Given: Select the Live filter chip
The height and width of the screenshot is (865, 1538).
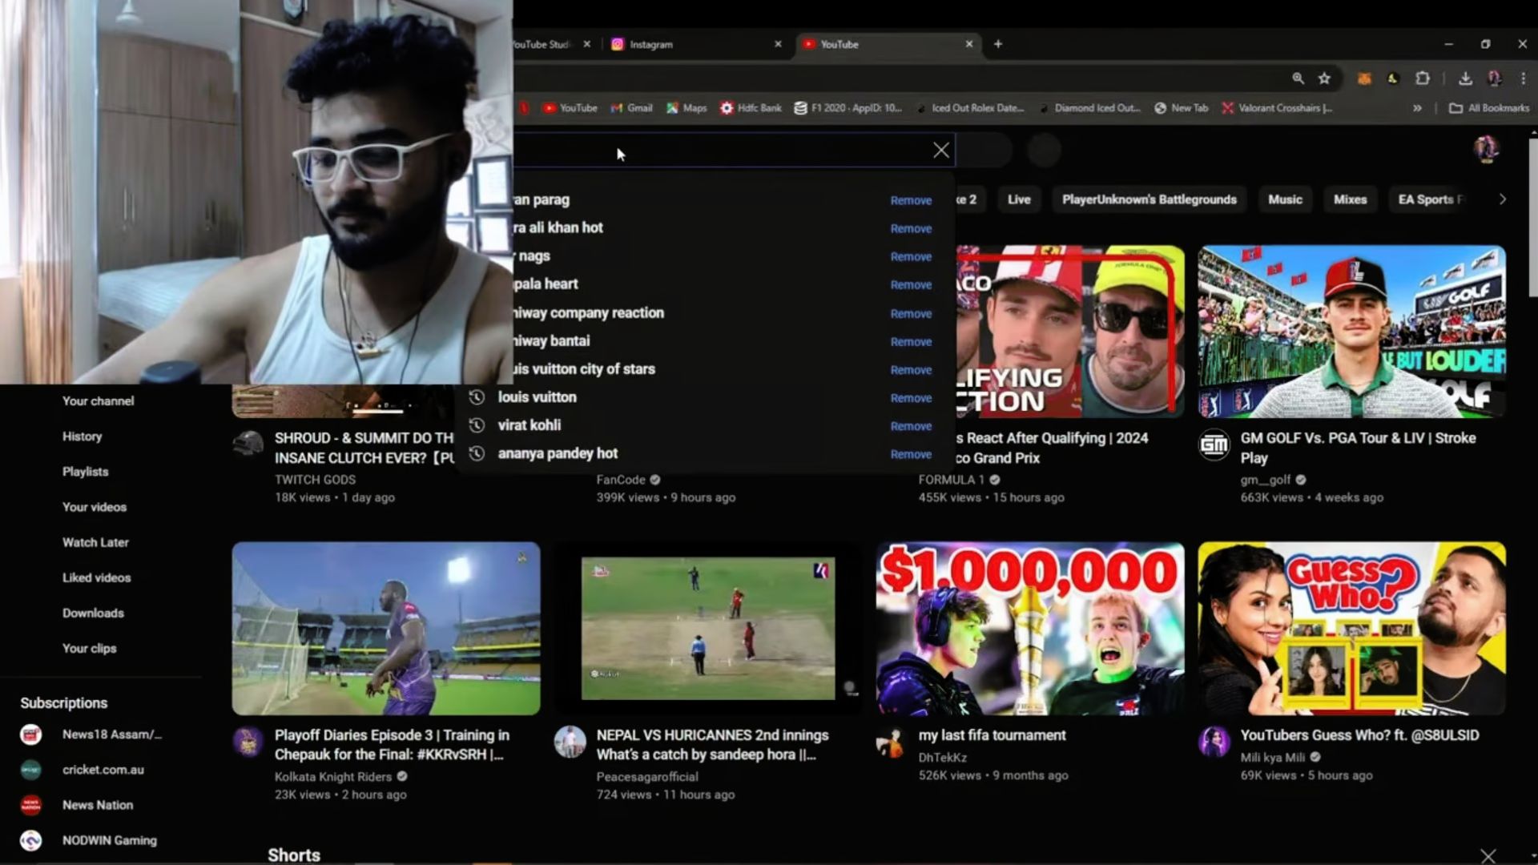Looking at the screenshot, I should [x=1019, y=199].
